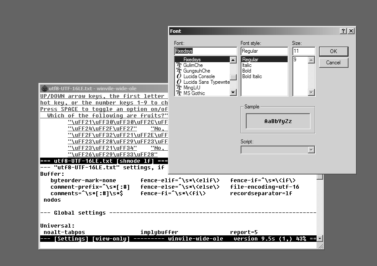Select Lucida Sans Typewriter in the font list

[206, 82]
